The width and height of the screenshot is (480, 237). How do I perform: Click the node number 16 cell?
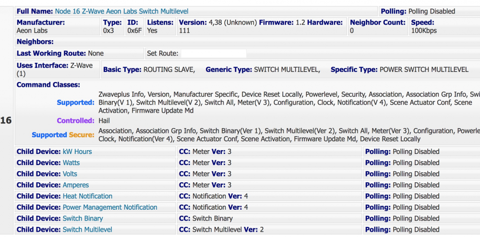coord(6,120)
